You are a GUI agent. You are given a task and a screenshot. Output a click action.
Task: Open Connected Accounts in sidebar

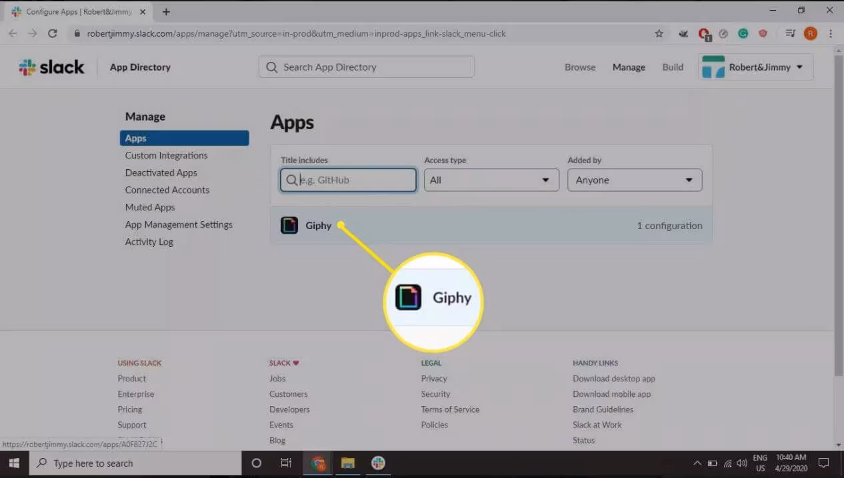(x=167, y=190)
